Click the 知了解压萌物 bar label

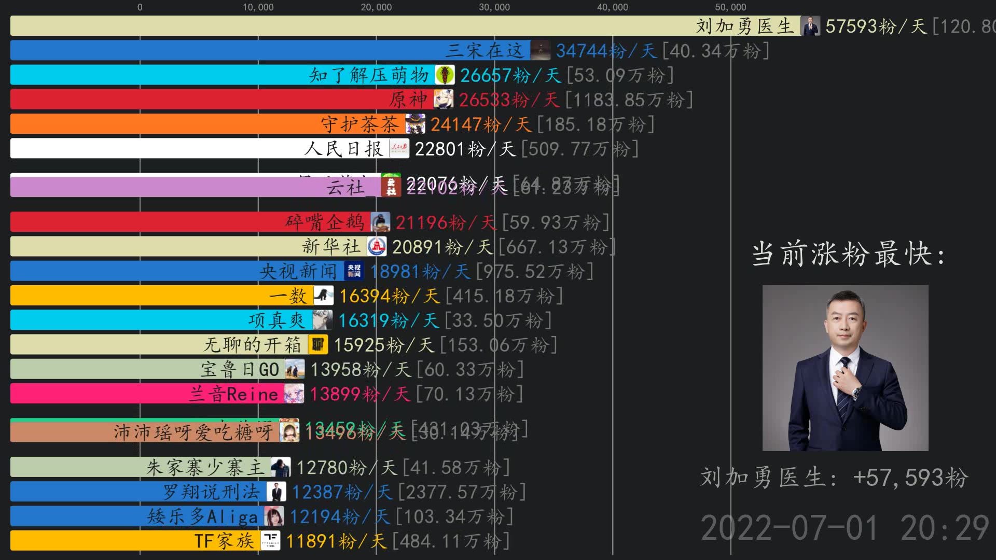click(x=369, y=75)
